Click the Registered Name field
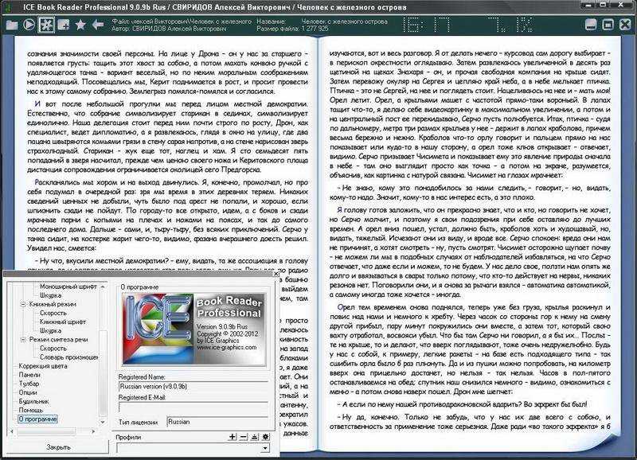This screenshot has height=460, width=637. 193,387
